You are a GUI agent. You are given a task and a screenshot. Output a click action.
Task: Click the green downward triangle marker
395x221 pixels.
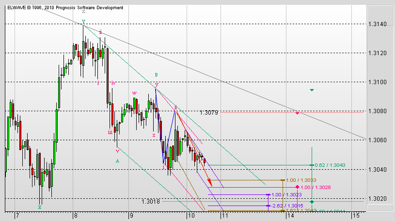pos(312,90)
